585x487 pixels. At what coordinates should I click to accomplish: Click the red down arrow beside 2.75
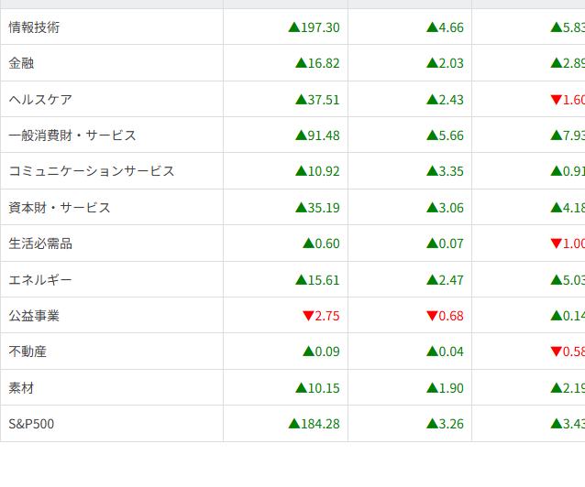(308, 316)
